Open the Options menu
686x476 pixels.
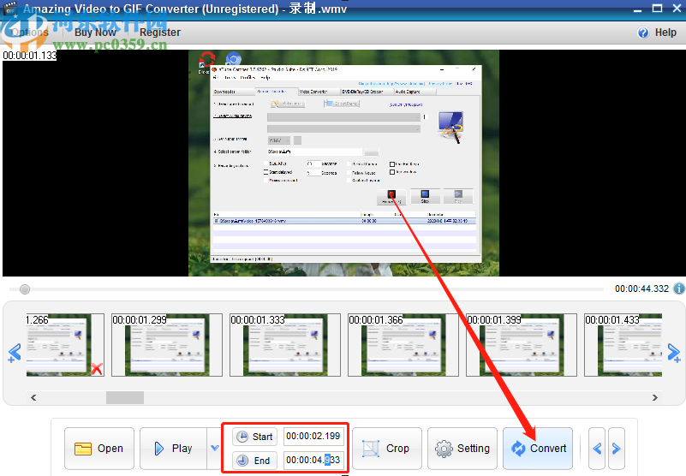coord(29,33)
